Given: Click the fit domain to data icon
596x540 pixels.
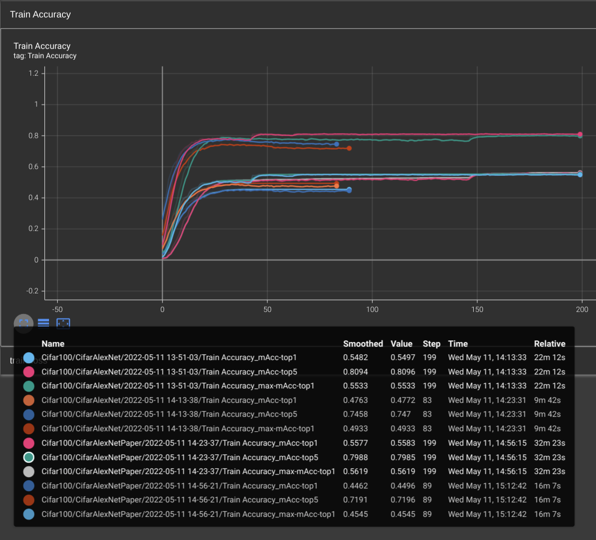Looking at the screenshot, I should coord(63,323).
